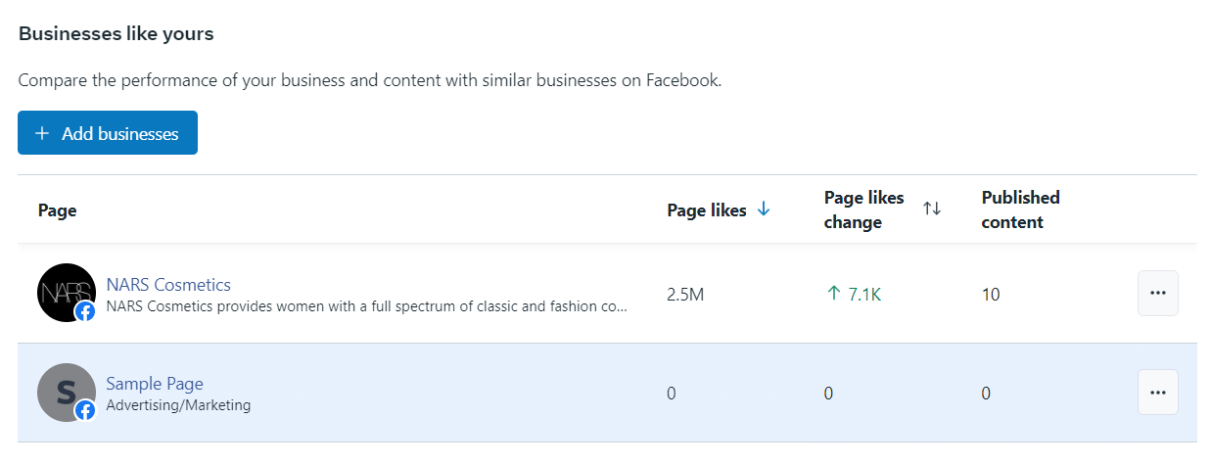Click the Page likes column header

pyautogui.click(x=707, y=210)
